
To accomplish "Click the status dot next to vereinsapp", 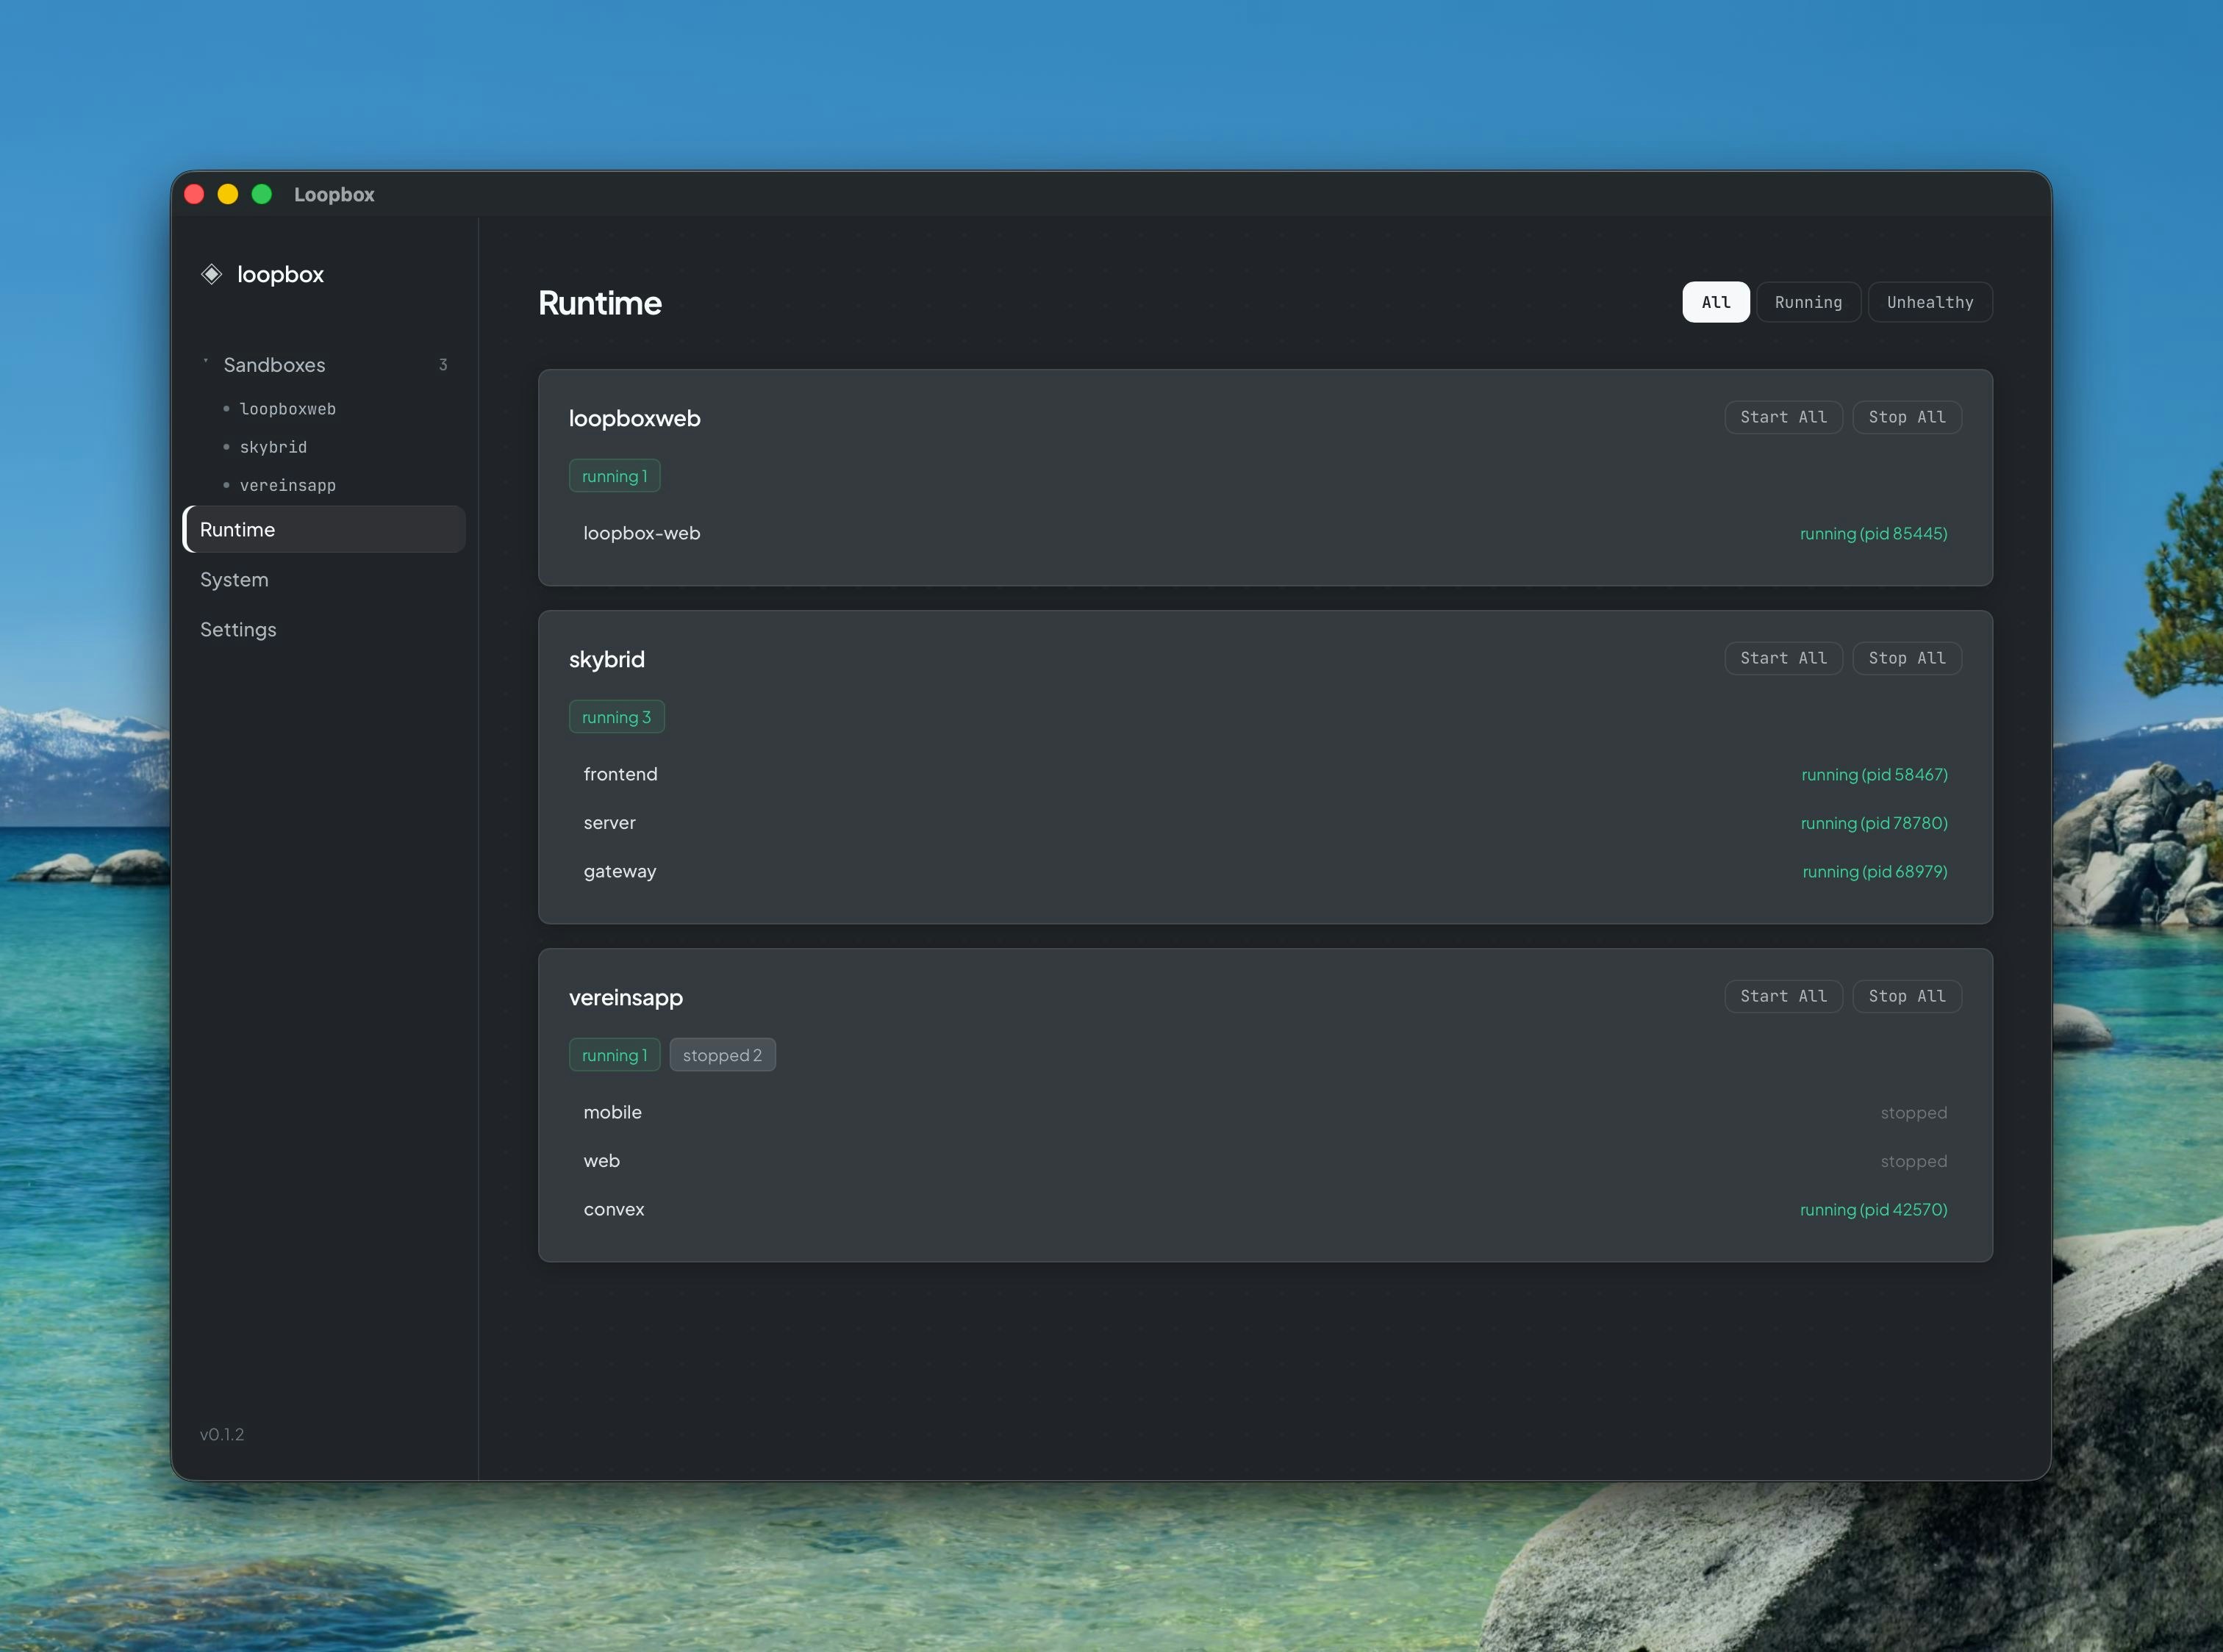I will click(227, 485).
